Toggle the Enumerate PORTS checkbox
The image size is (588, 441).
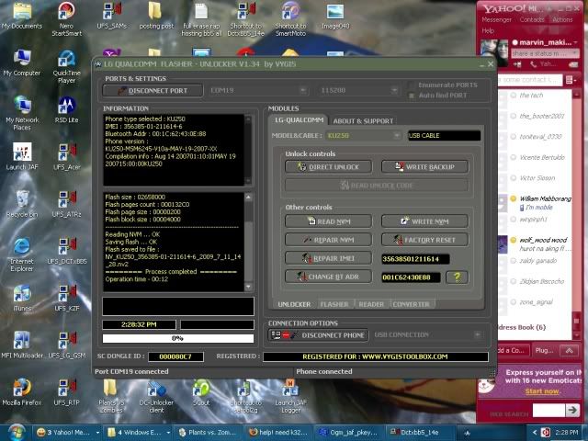[412, 85]
